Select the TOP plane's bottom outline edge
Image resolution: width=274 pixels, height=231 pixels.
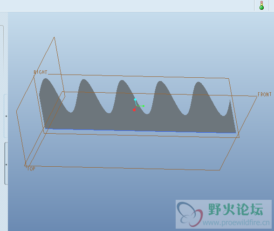click(122, 168)
